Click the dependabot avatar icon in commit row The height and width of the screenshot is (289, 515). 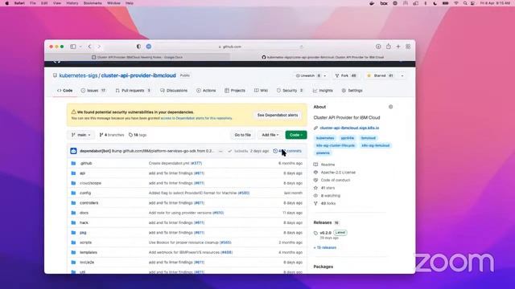coord(73,151)
